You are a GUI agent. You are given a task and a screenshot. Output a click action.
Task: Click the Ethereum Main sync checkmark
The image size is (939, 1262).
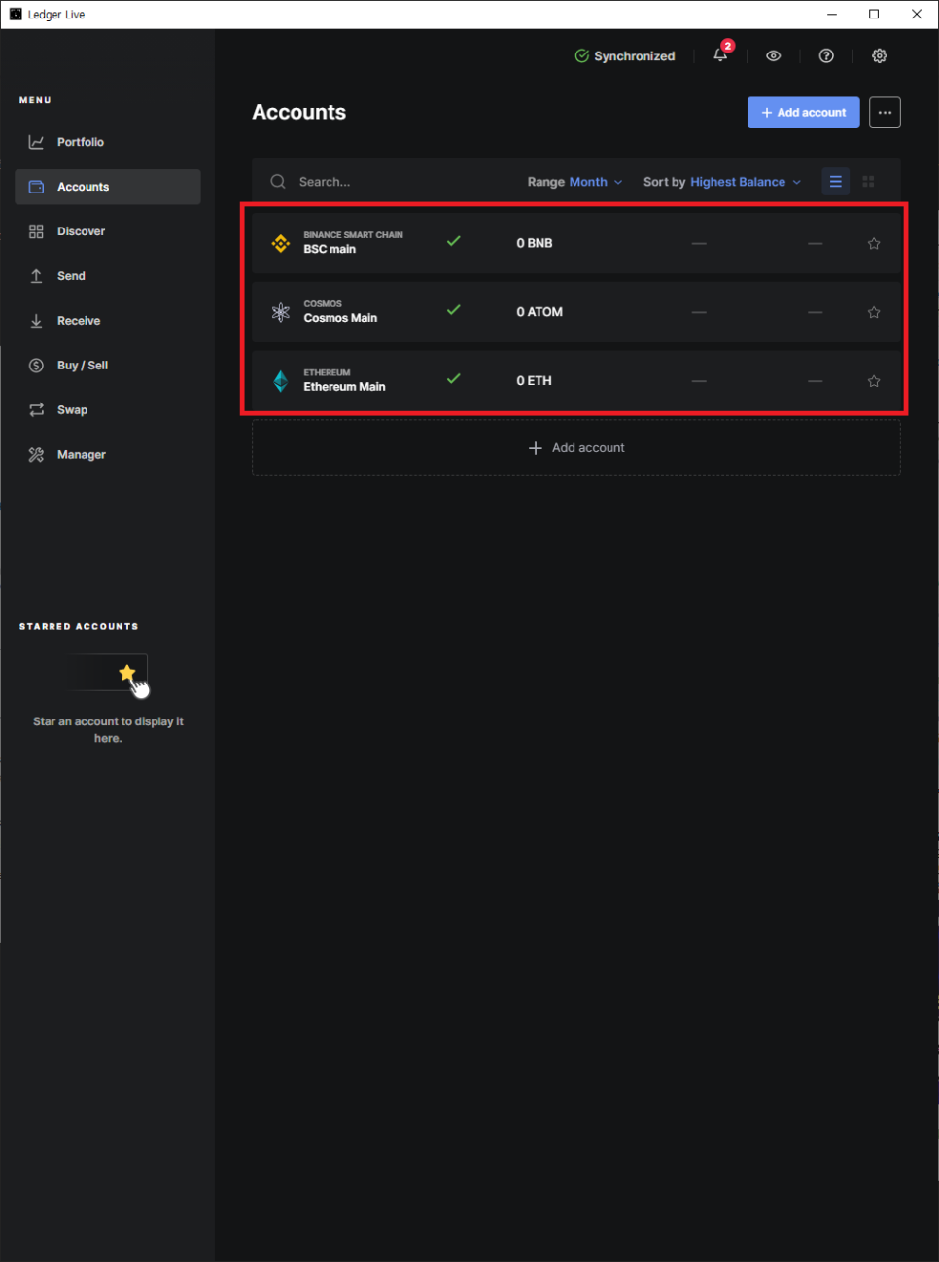pos(454,379)
